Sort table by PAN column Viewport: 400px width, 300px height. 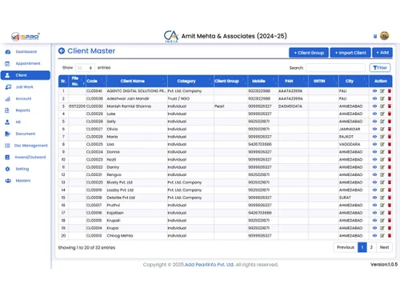293,81
